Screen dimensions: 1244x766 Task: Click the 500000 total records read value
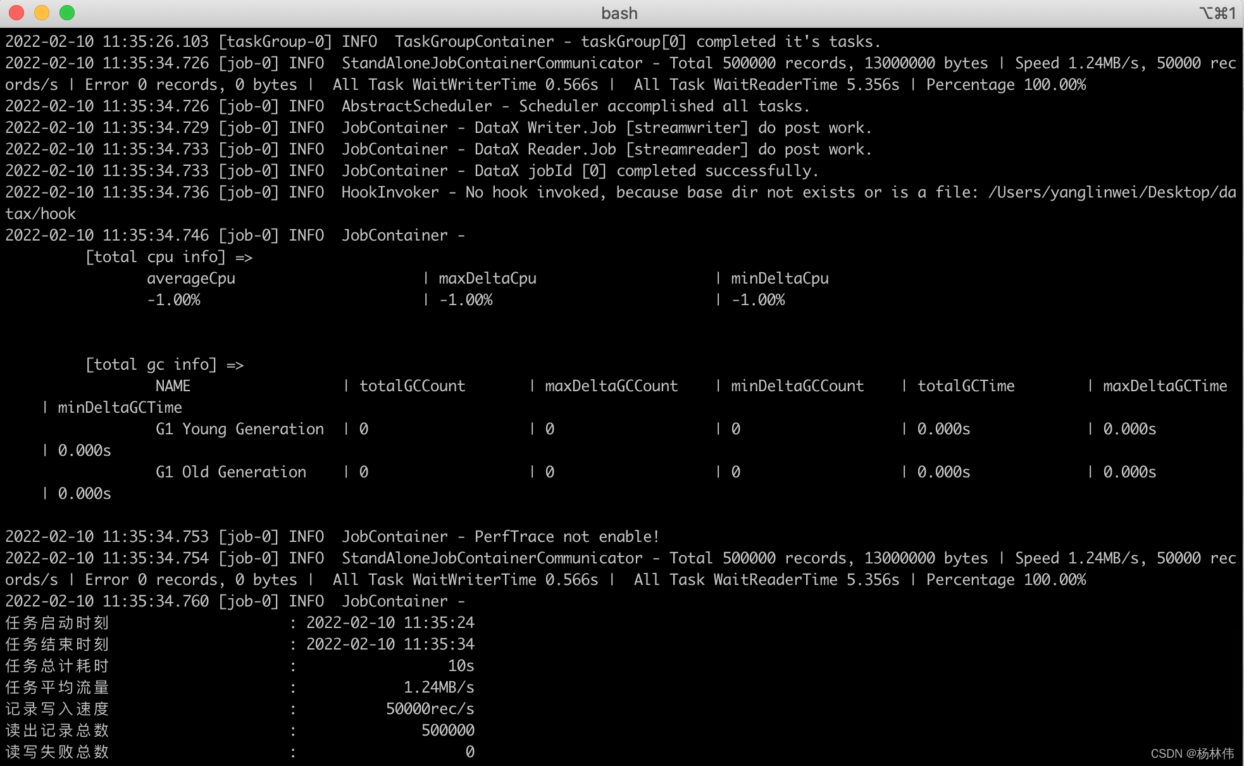point(447,731)
